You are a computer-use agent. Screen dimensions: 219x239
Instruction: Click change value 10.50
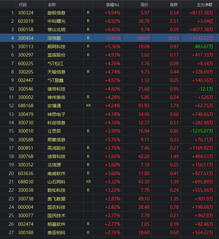coord(173,38)
